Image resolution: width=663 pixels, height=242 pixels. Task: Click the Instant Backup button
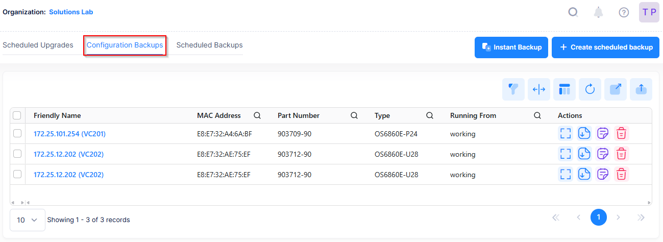point(511,47)
